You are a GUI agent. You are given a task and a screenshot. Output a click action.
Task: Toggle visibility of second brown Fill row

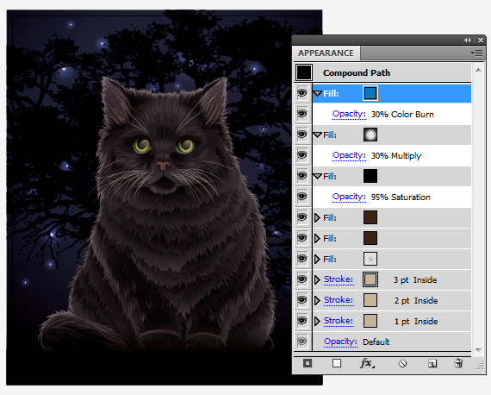coord(302,238)
